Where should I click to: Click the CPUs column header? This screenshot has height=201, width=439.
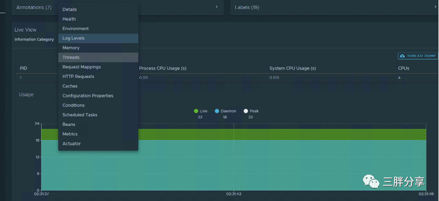coord(404,68)
